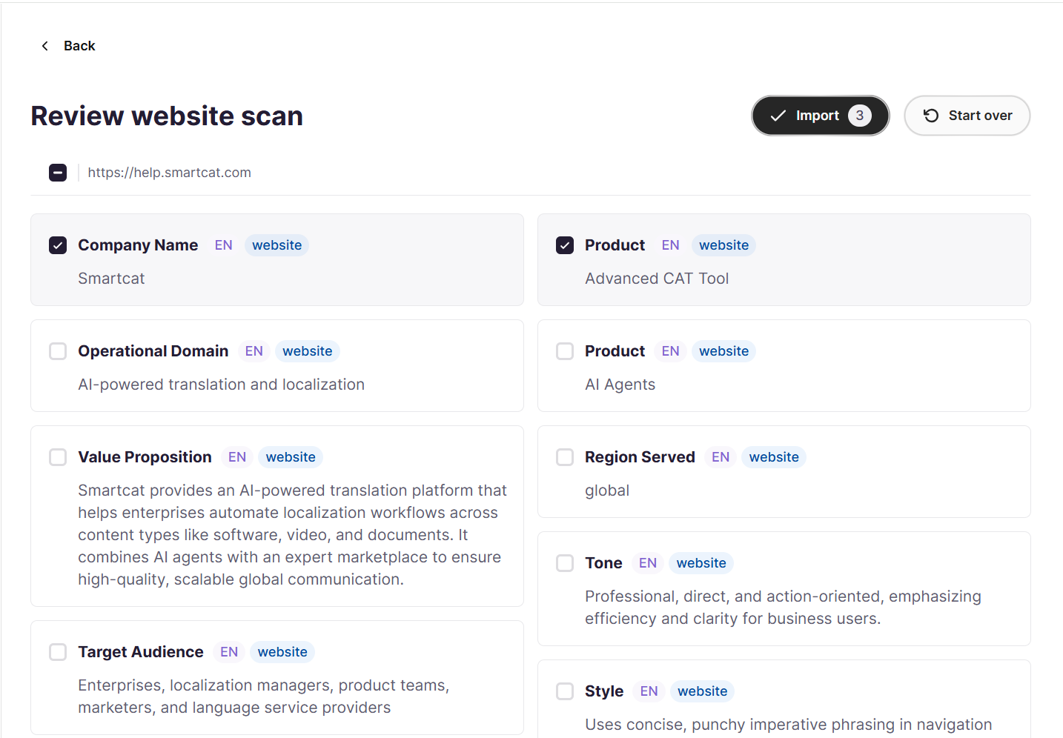Check the Product checkbox for AI Agents
The width and height of the screenshot is (1063, 738).
coord(565,351)
